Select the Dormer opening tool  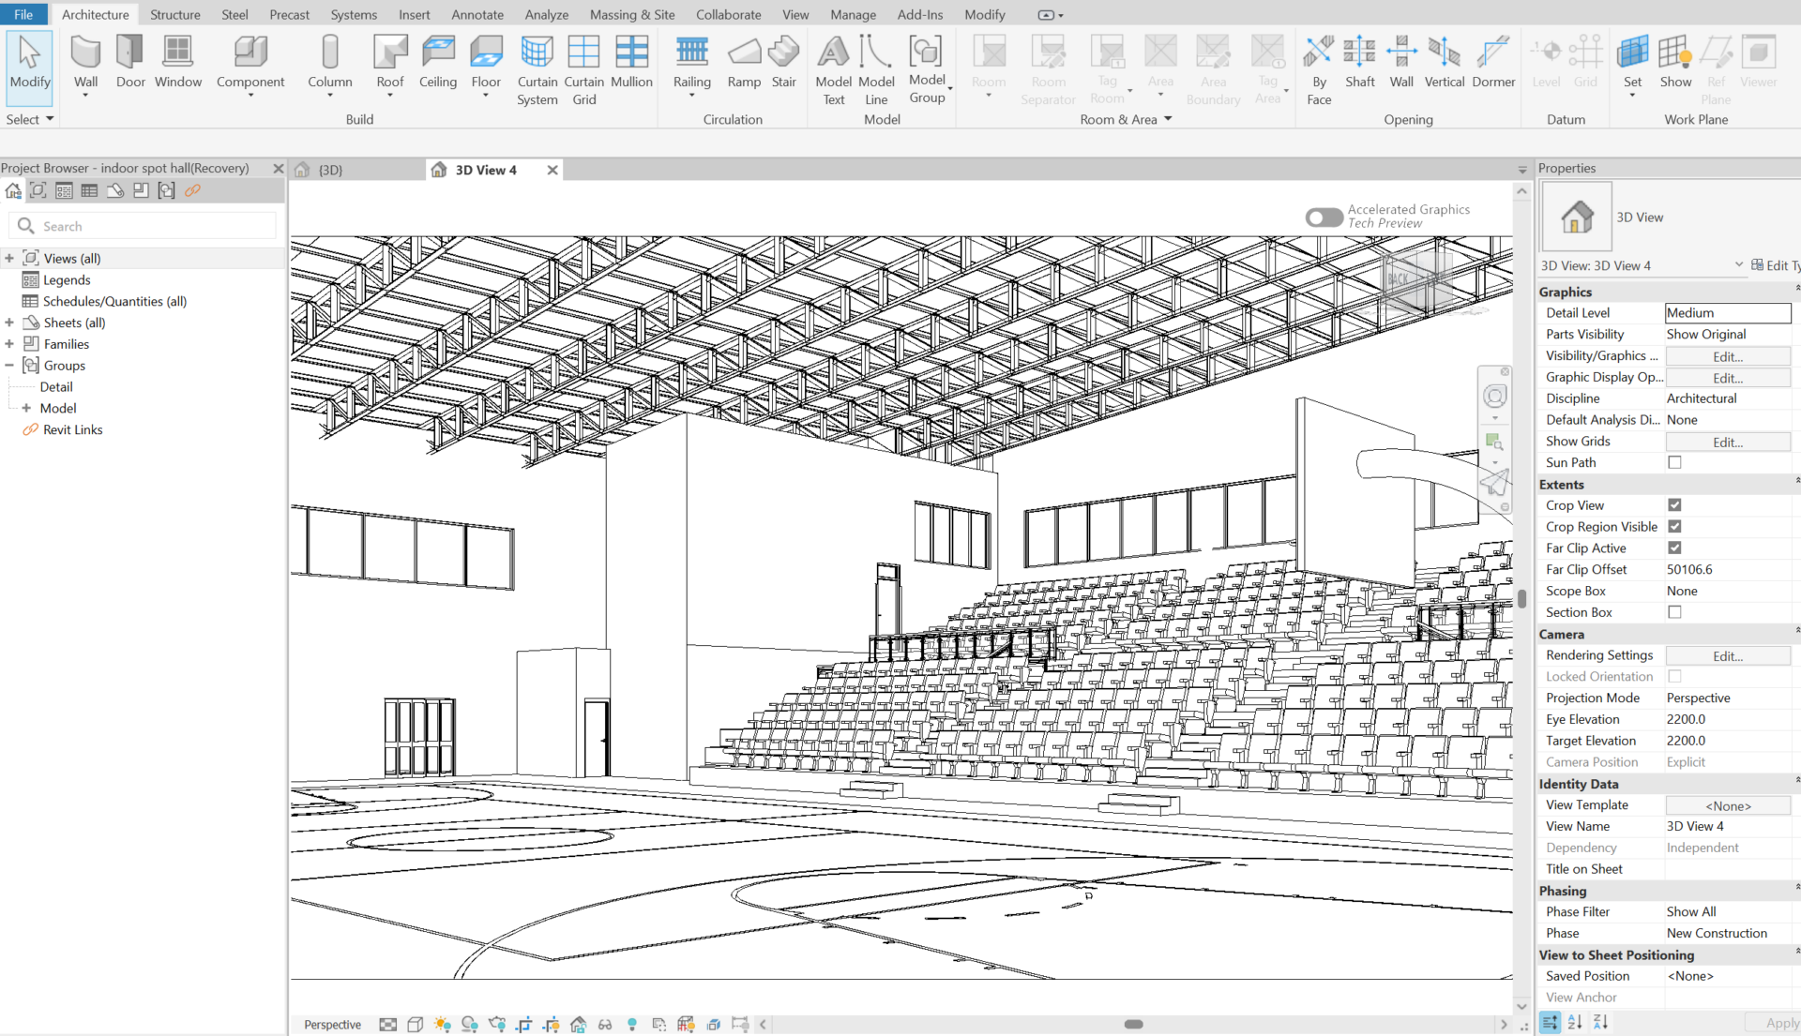(1493, 64)
